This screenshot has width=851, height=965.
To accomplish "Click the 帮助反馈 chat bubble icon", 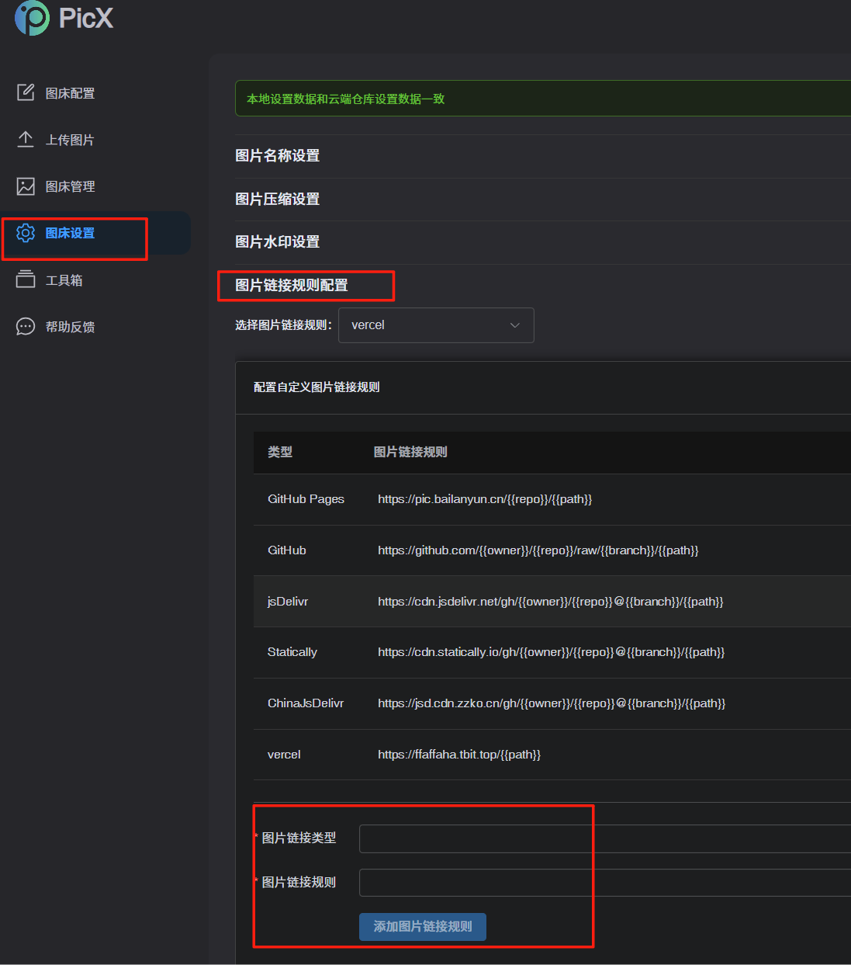I will pos(26,326).
